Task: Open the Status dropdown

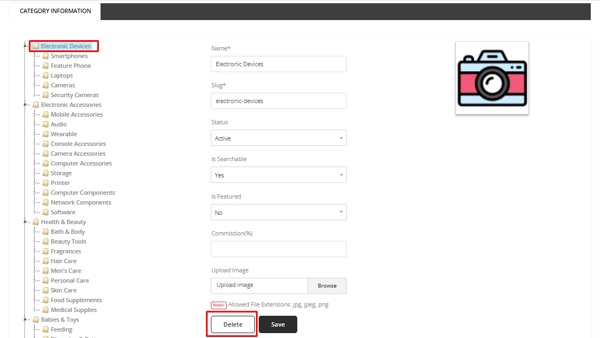Action: point(278,138)
